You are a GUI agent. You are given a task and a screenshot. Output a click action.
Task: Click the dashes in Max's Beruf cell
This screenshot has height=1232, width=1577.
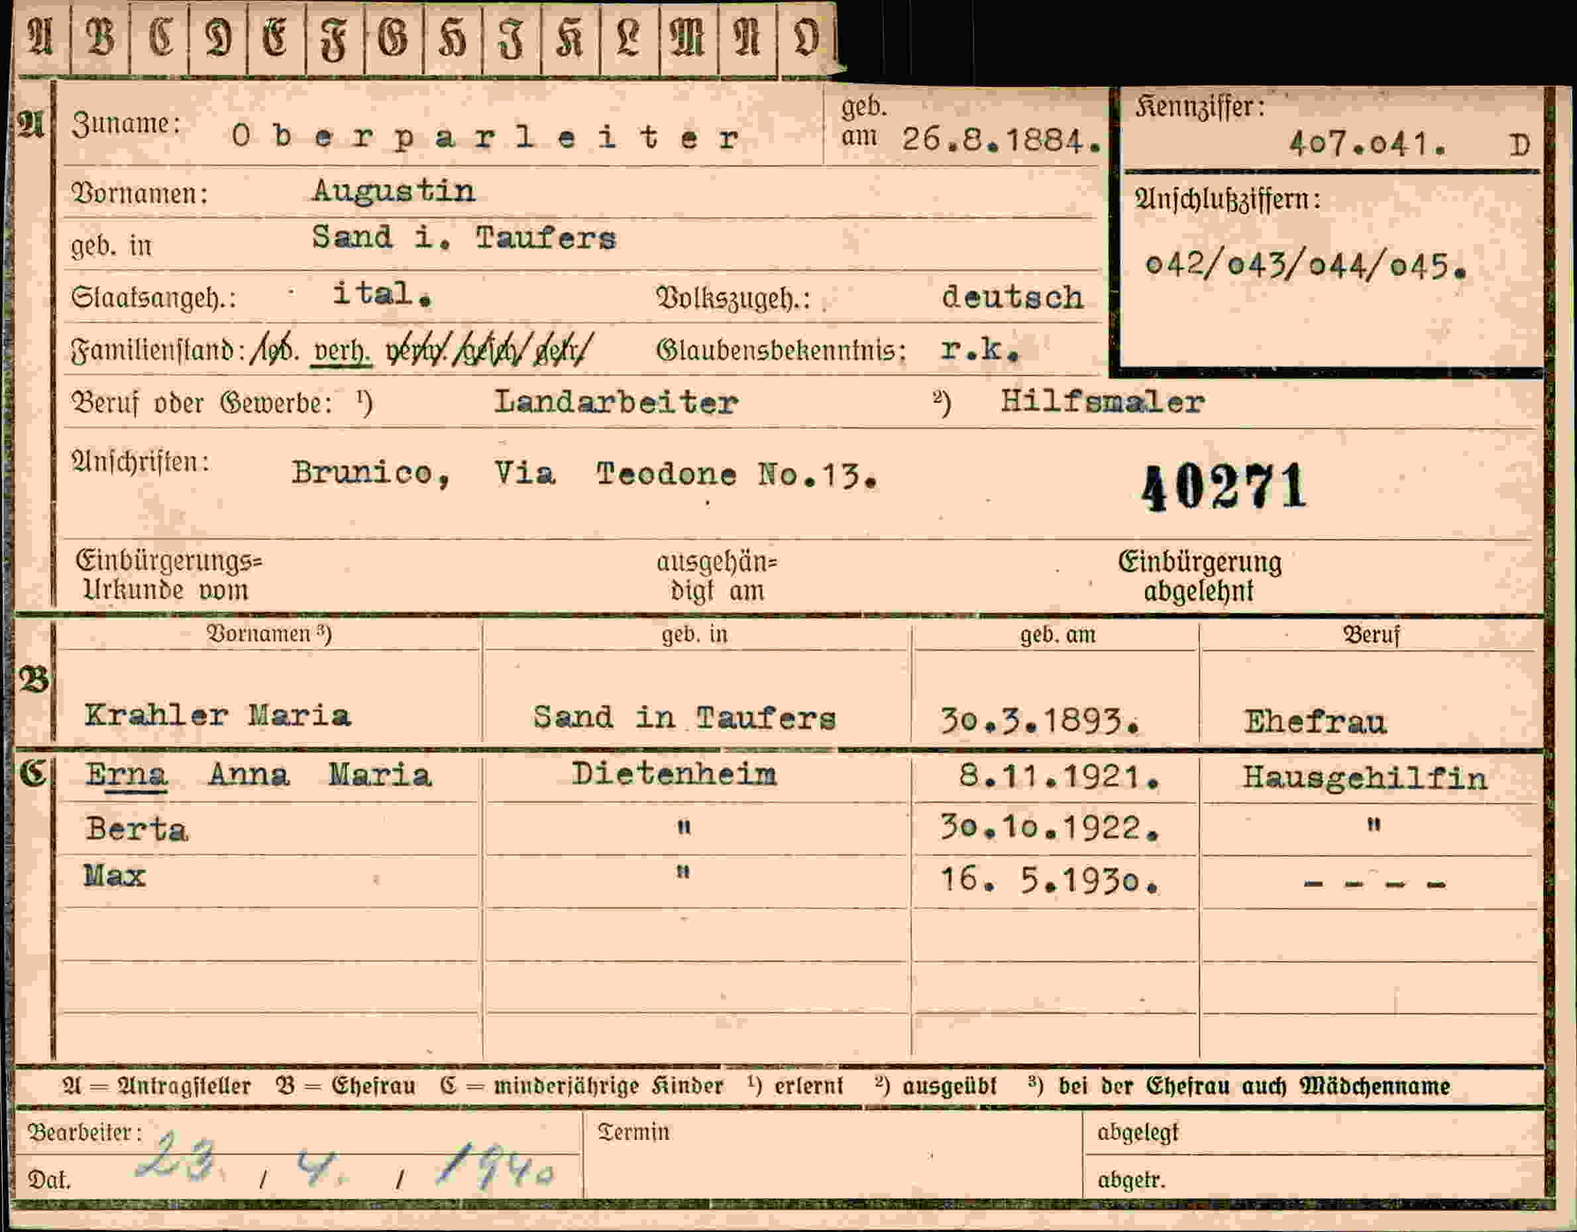click(1375, 883)
